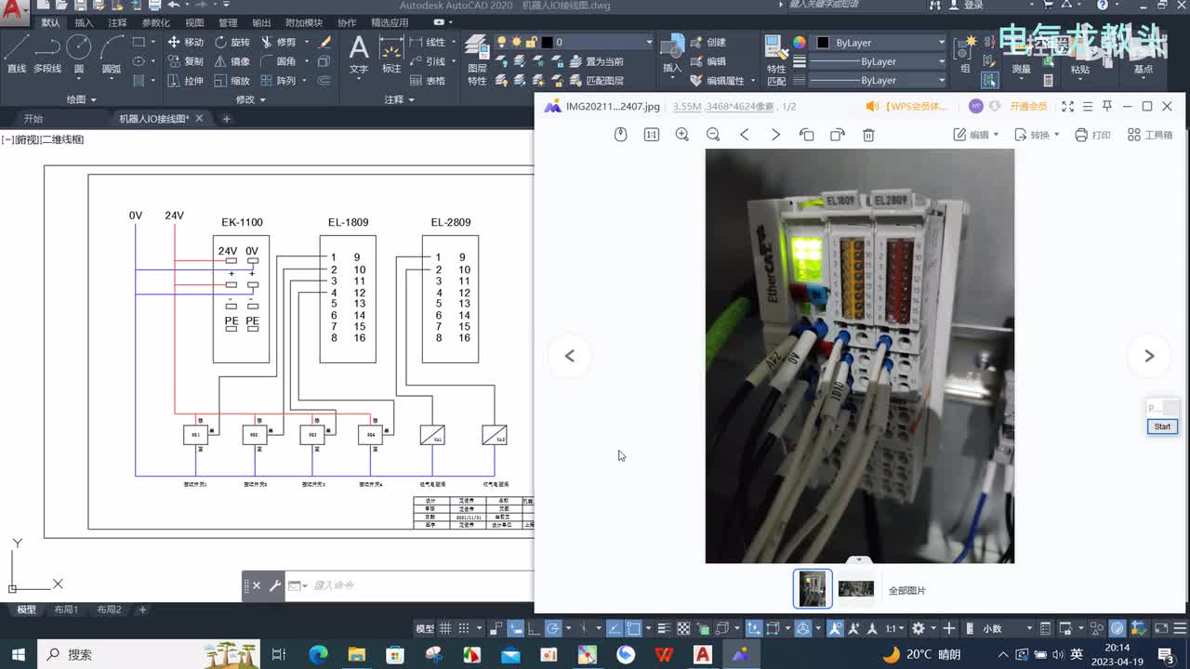Viewport: 1190px width, 669px height.
Task: Toggle the 模型 model space button
Action: tap(425, 629)
